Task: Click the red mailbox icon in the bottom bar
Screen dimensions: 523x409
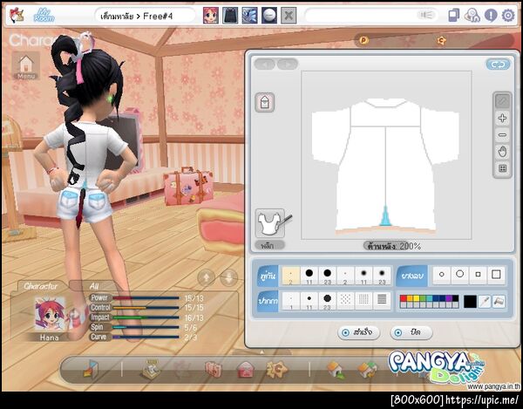Action: (x=246, y=371)
